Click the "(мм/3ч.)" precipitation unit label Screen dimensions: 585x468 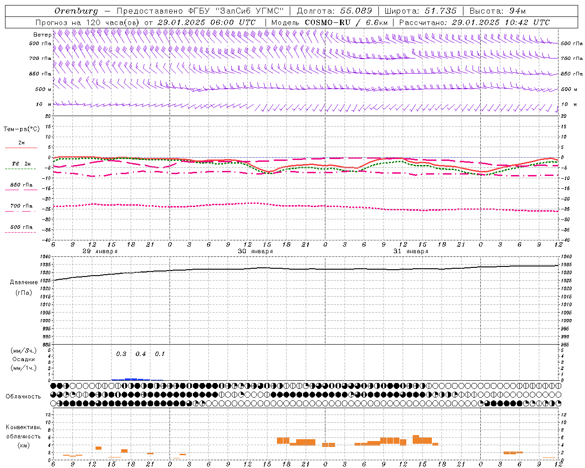point(24,351)
